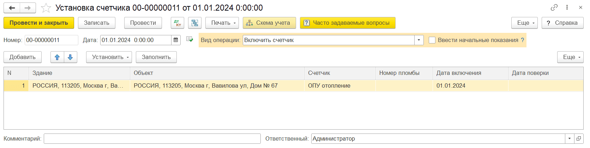Show Дт/Кт accounting entries
The width and height of the screenshot is (590, 148).
[x=177, y=23]
